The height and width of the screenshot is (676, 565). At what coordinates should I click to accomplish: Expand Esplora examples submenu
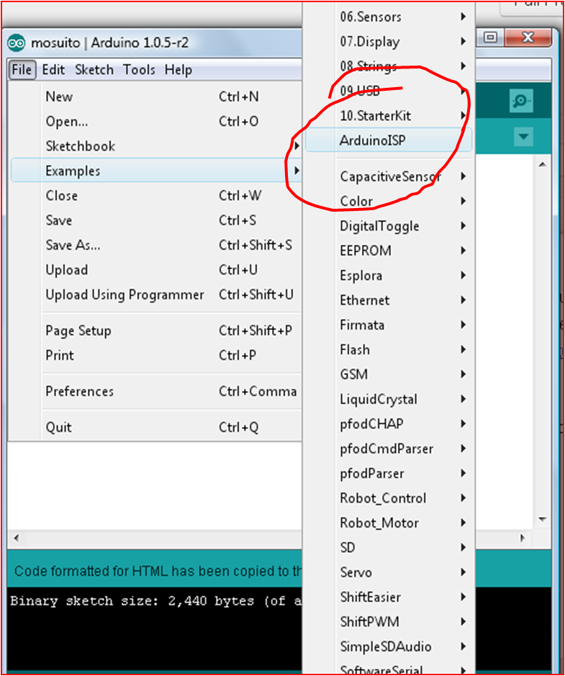[x=389, y=276]
